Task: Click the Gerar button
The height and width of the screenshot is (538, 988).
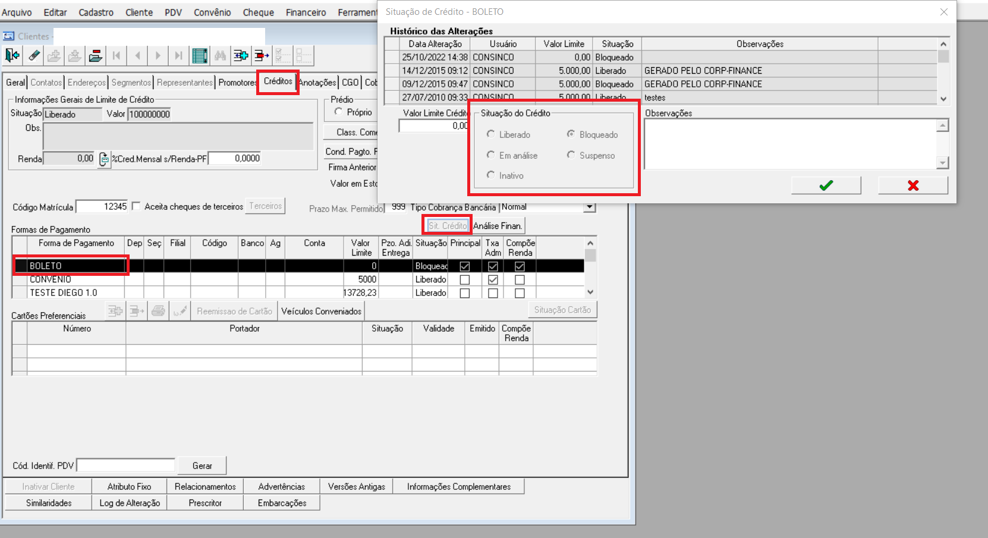Action: click(202, 465)
